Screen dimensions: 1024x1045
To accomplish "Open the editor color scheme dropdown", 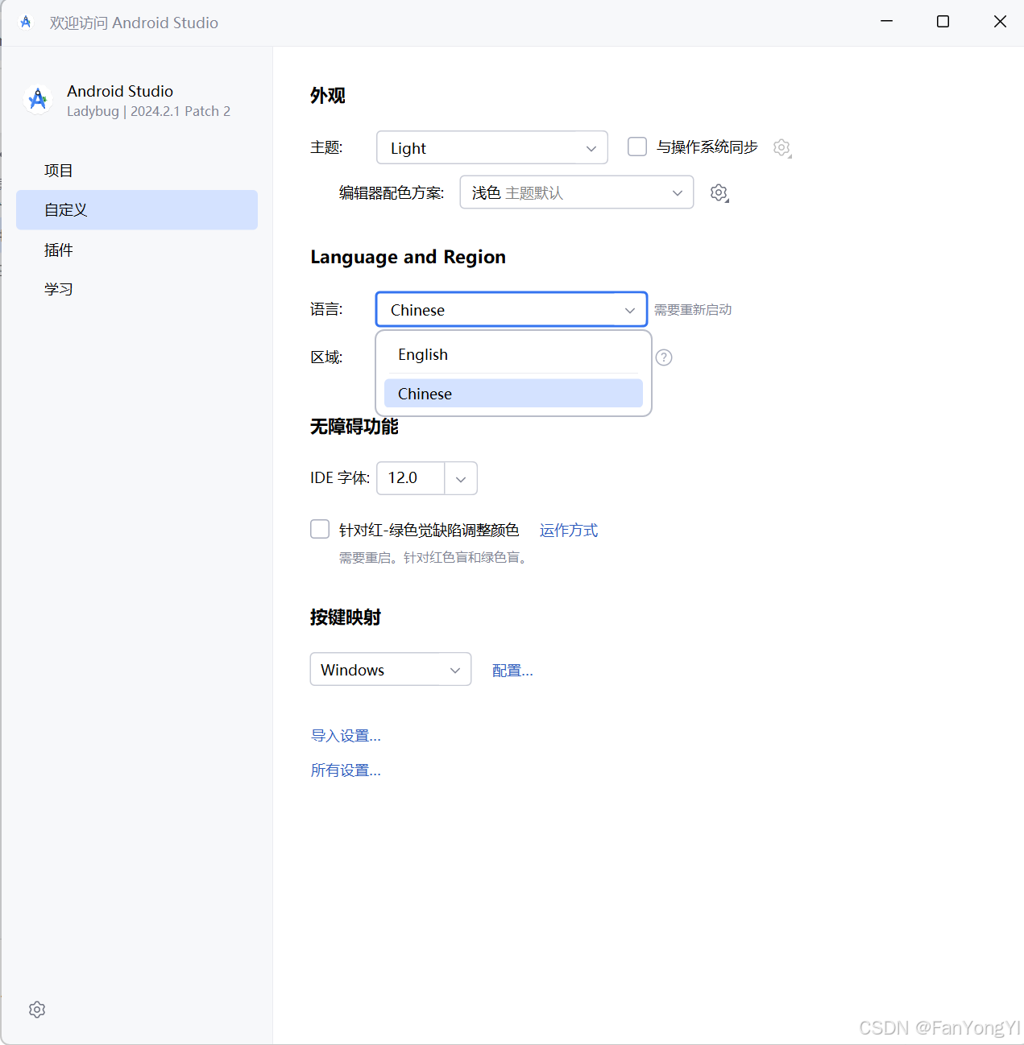I will coord(577,192).
